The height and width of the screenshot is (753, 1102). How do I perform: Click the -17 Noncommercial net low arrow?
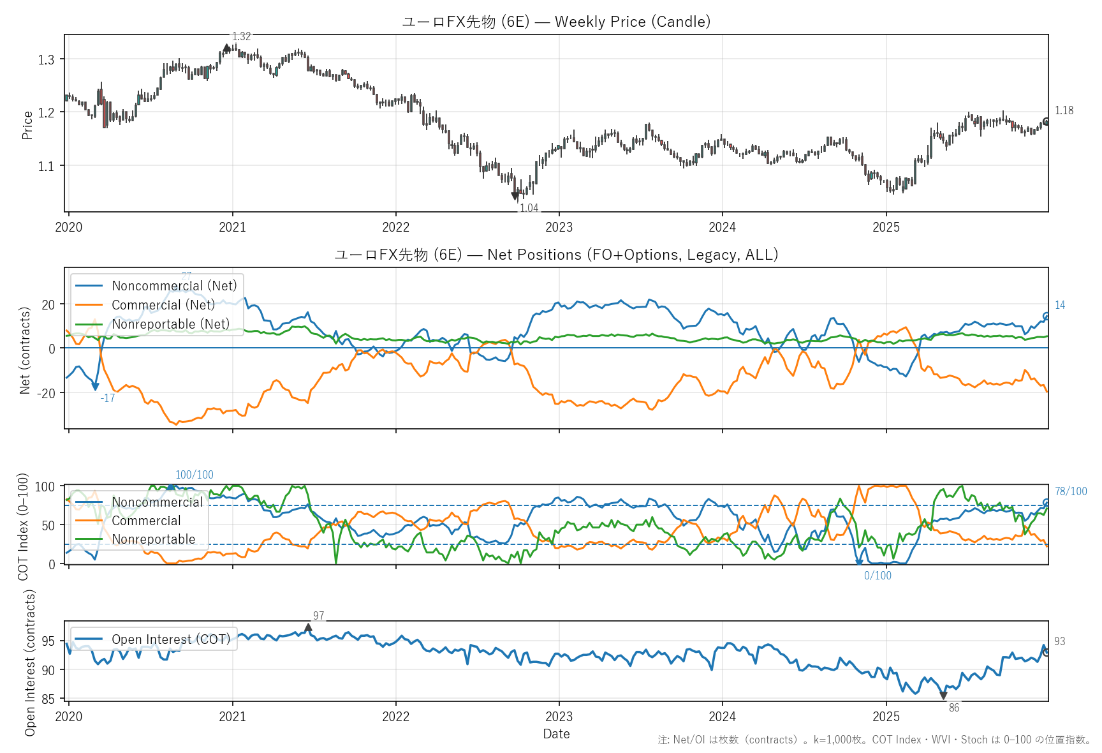click(96, 386)
